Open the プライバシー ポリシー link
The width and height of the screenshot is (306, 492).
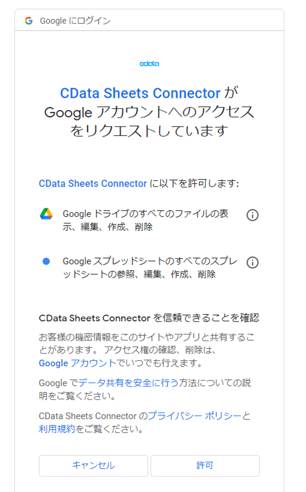click(x=195, y=416)
